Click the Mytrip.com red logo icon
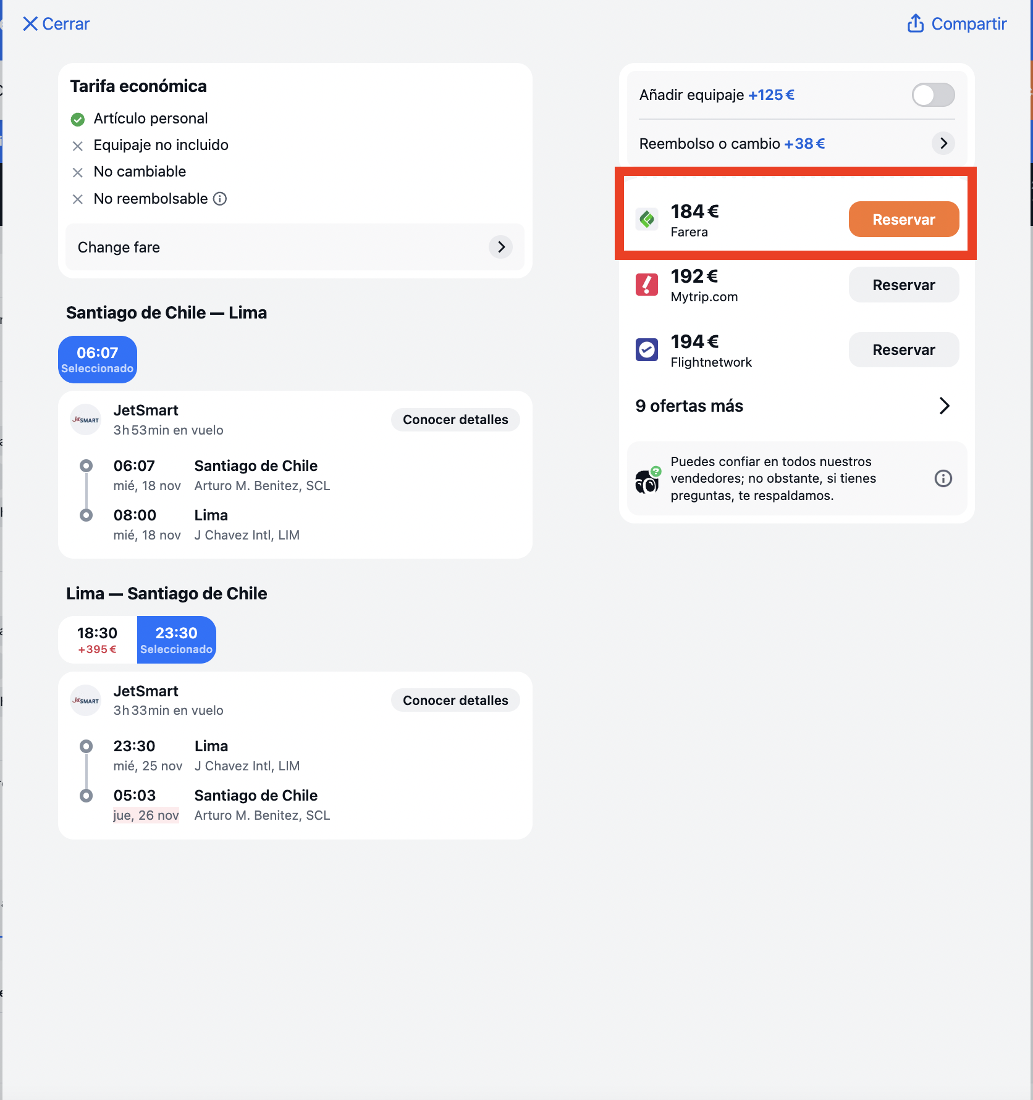The width and height of the screenshot is (1033, 1100). coord(647,285)
